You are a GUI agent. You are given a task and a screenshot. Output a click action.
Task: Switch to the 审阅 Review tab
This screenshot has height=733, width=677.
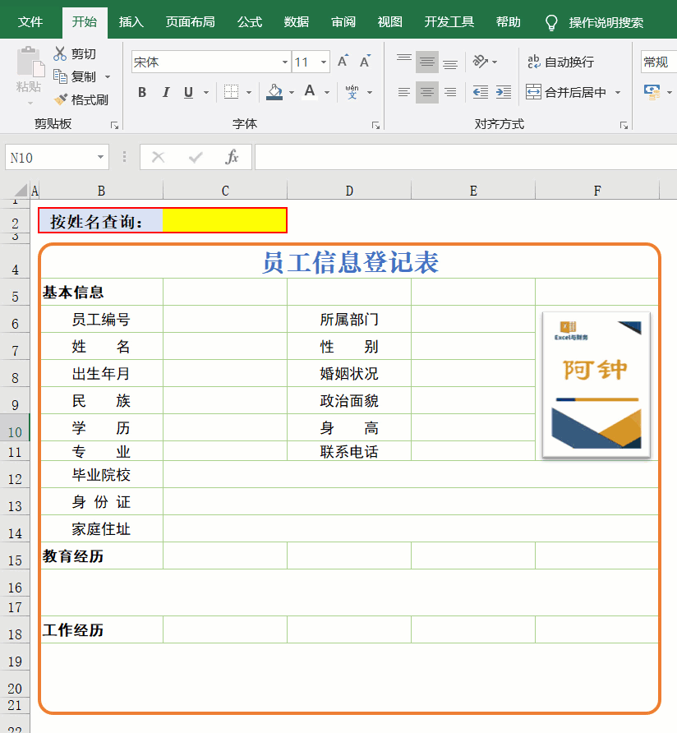(343, 22)
